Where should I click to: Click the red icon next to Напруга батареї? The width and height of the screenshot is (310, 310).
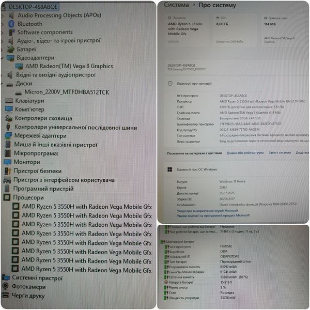[166, 282]
